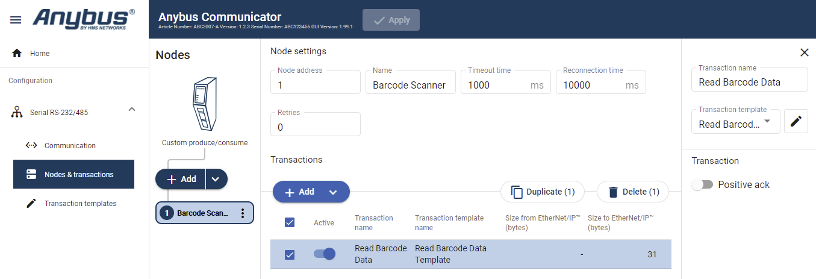Open the Barcode Scanner node three-dot menu
Viewport: 816px width, 279px height.
click(x=243, y=213)
